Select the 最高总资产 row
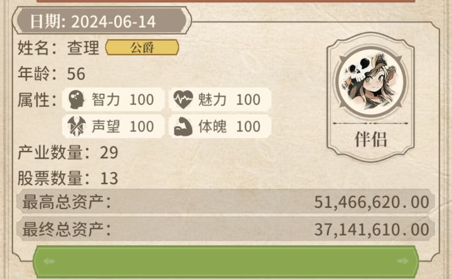Image resolution: width=452 pixels, height=279 pixels. [x=225, y=202]
